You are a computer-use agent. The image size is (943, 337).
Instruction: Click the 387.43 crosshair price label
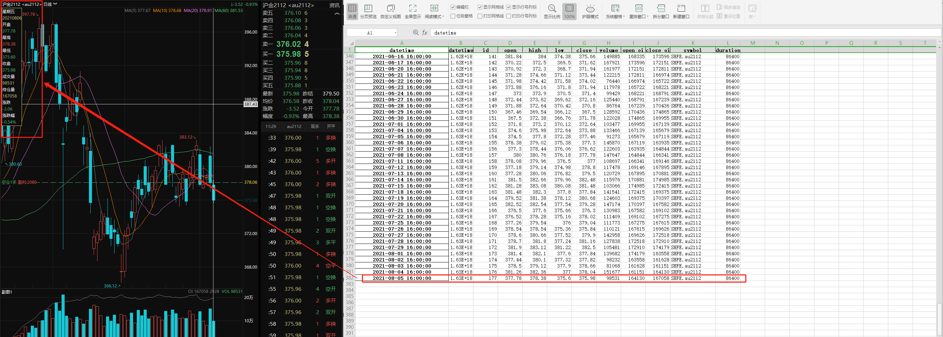point(251,104)
